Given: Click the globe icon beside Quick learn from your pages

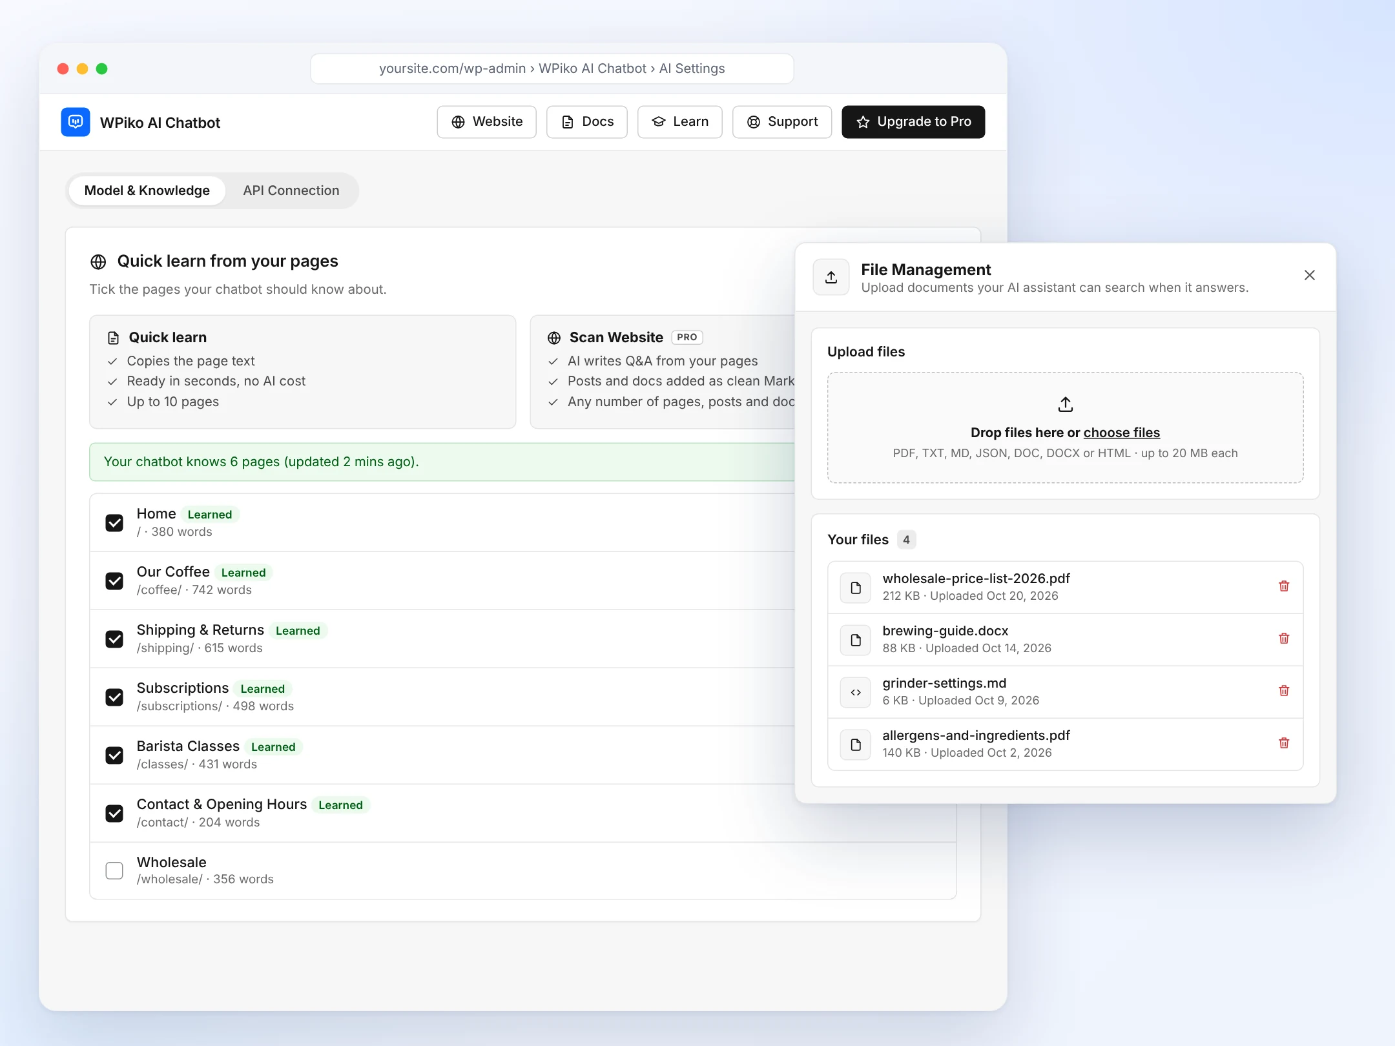Looking at the screenshot, I should click(x=98, y=261).
